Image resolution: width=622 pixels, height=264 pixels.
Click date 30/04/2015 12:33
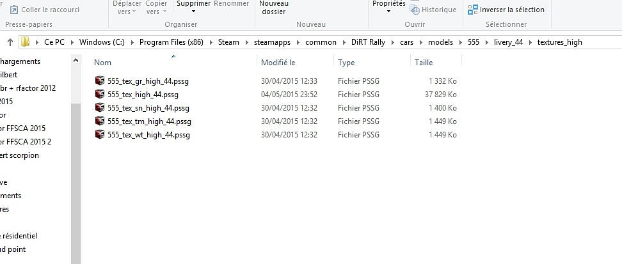click(289, 81)
